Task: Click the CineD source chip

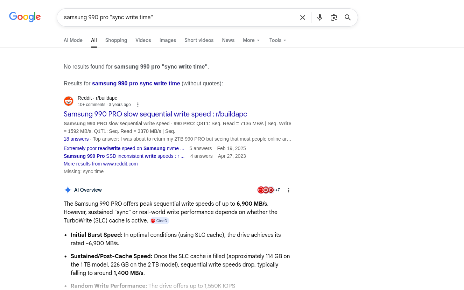Action: [x=160, y=221]
